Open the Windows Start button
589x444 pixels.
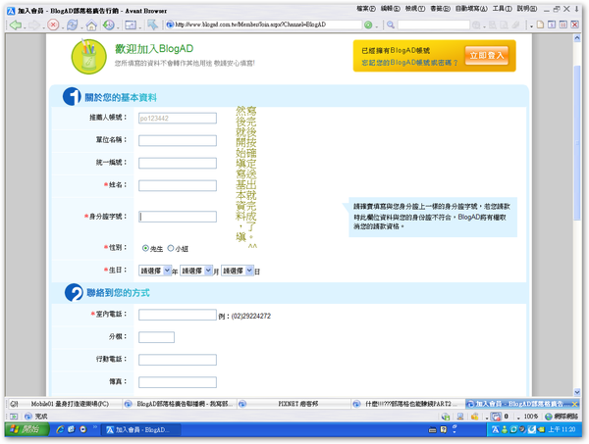click(27, 429)
